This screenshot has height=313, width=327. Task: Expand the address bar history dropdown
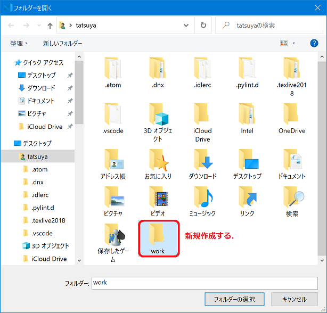point(185,25)
